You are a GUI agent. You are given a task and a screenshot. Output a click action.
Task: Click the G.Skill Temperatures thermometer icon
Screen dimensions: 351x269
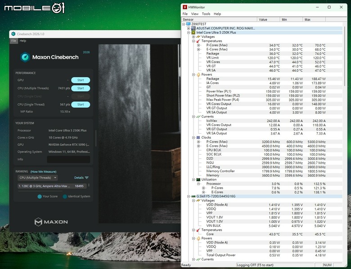click(198, 230)
